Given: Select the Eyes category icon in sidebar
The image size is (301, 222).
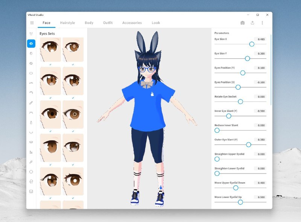Looking at the screenshot, I should click(31, 44).
